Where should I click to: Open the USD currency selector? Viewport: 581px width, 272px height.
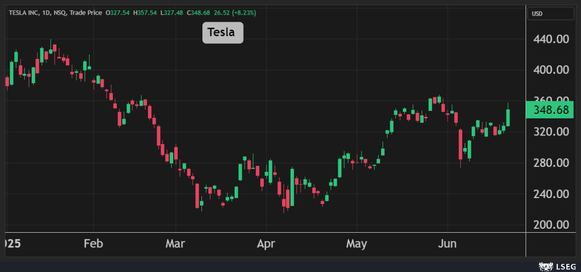pyautogui.click(x=550, y=14)
